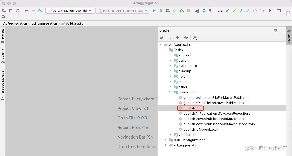Click the Save All disk icon

(11, 11)
